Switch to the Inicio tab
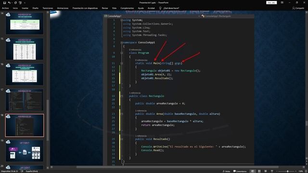Image resolution: width=308 pixels, height=173 pixels. coord(15,8)
